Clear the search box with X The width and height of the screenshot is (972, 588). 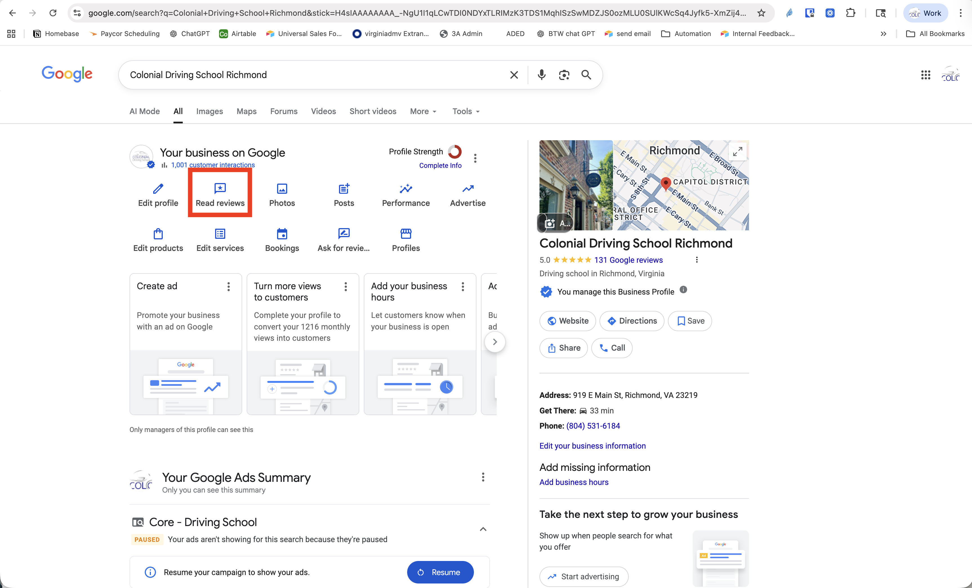(x=514, y=75)
